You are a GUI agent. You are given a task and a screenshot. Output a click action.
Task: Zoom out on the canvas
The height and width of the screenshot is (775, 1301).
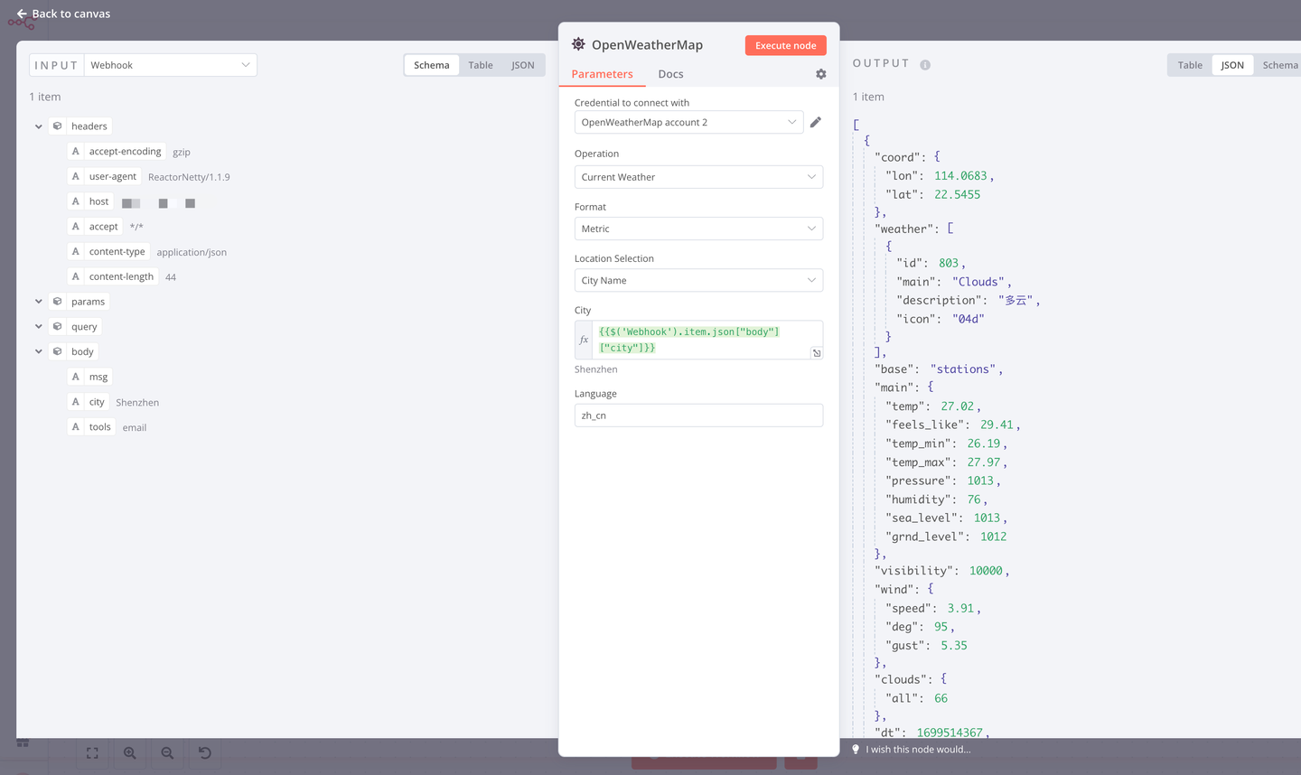click(x=167, y=752)
